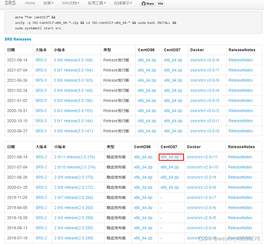This screenshot has height=244, width=264.
Task: Click the sudo systemctl start srs command line
Action: coord(38,28)
